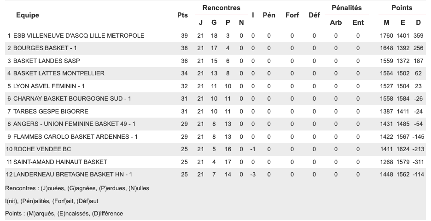This screenshot has width=431, height=221.
Task: Click the Pénalités header group
Action: pyautogui.click(x=346, y=8)
